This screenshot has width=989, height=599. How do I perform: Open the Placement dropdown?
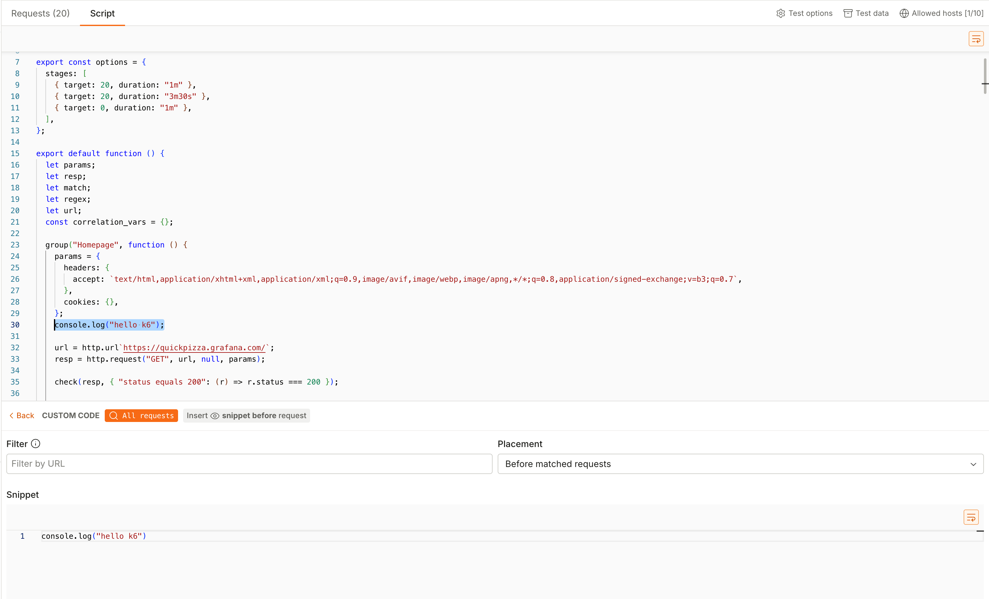(740, 464)
